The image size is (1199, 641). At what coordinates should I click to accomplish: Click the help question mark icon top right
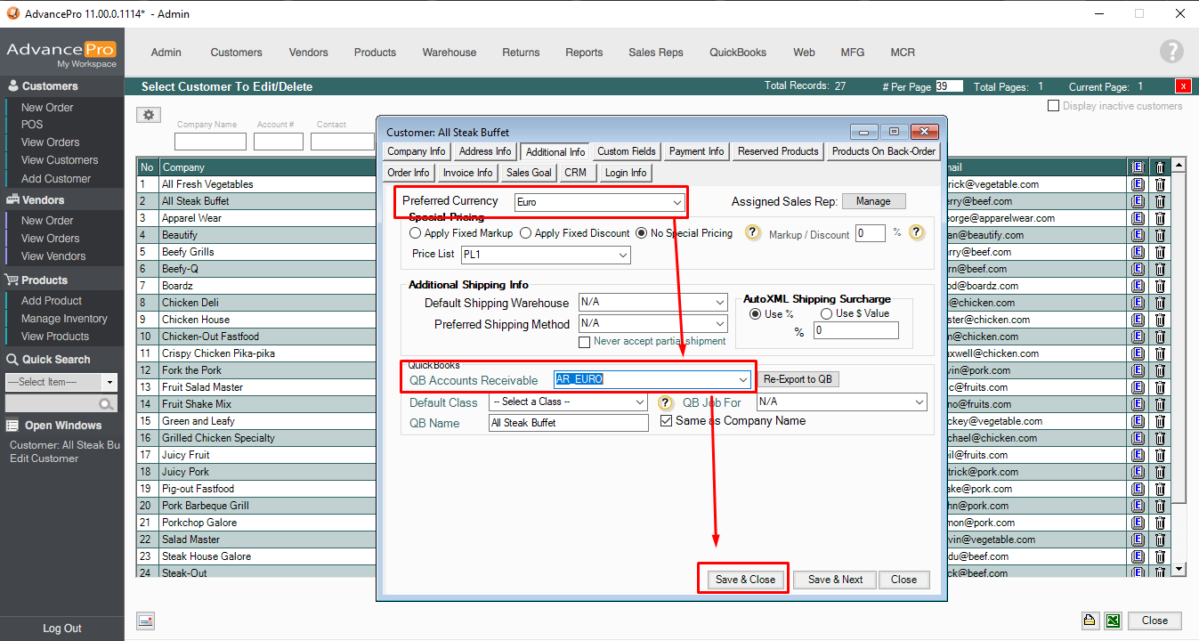tap(1171, 52)
